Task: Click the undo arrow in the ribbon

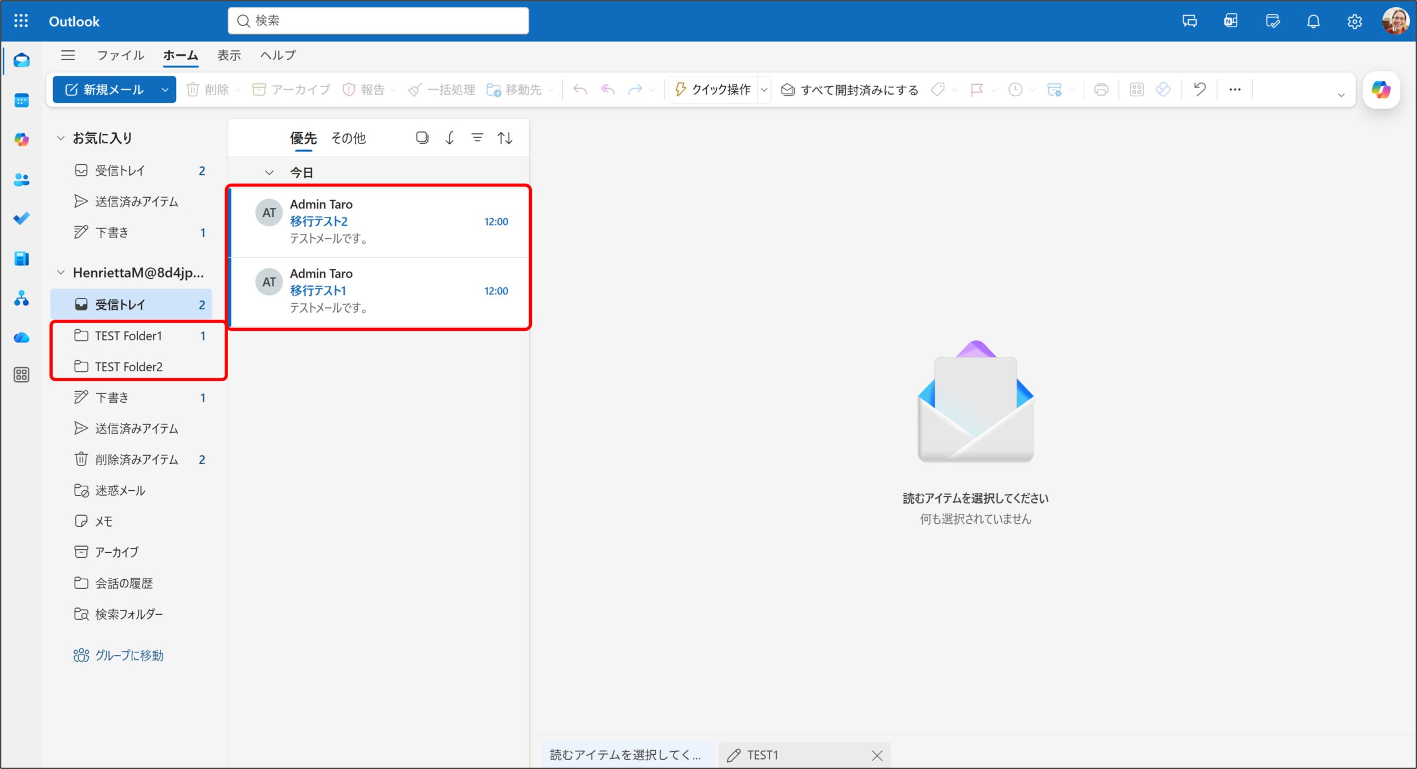Action: 1199,89
